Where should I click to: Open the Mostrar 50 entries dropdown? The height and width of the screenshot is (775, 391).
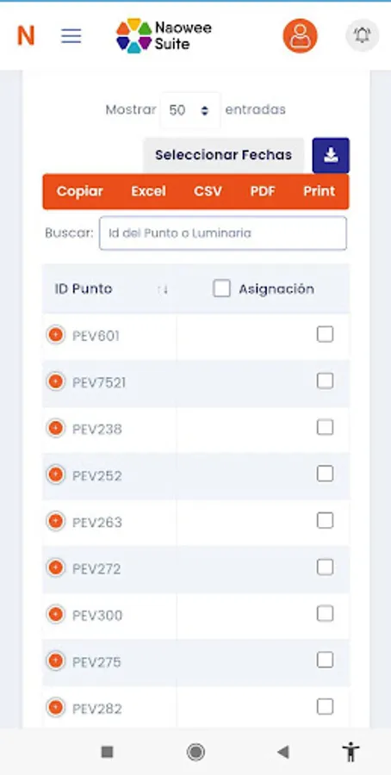coord(189,110)
